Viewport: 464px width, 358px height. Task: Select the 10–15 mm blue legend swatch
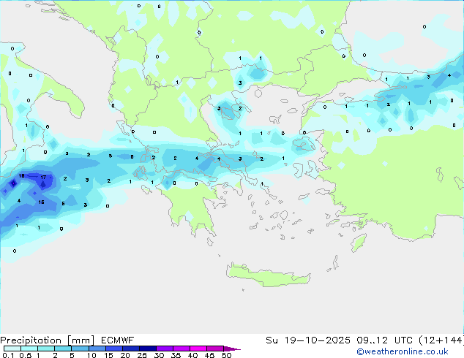coord(97,349)
